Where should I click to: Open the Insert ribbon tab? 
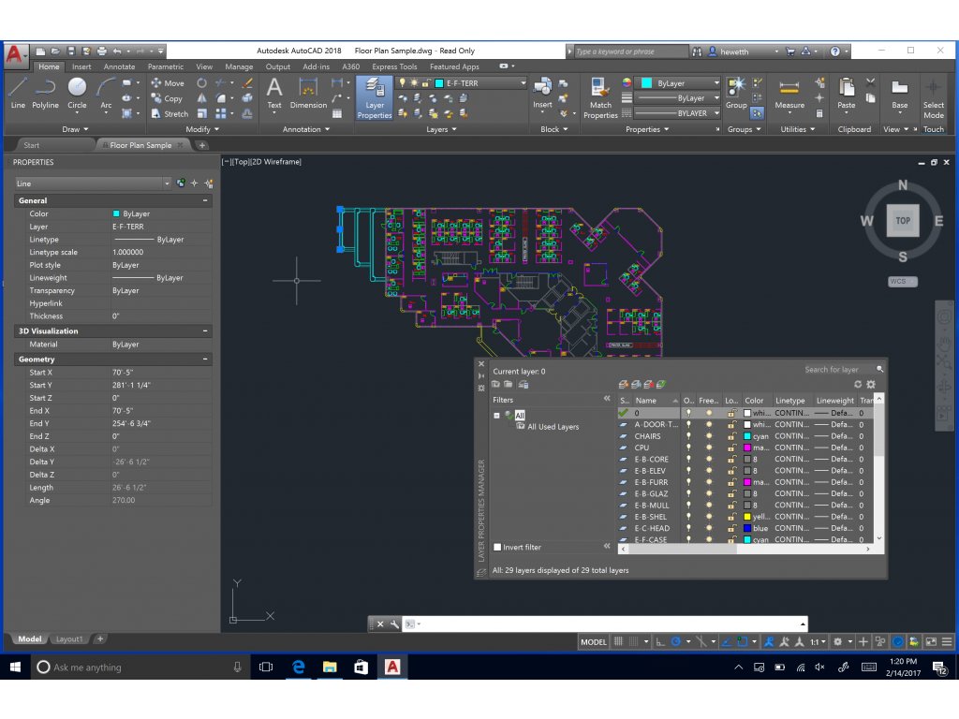pyautogui.click(x=81, y=66)
